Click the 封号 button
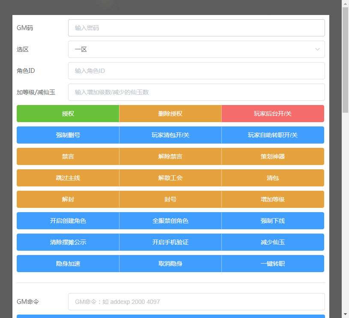Screen dimensions: 349x318 (x=170, y=199)
